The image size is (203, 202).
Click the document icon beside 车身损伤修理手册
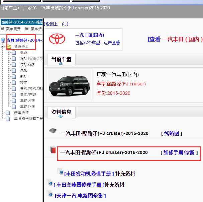coord(8,119)
